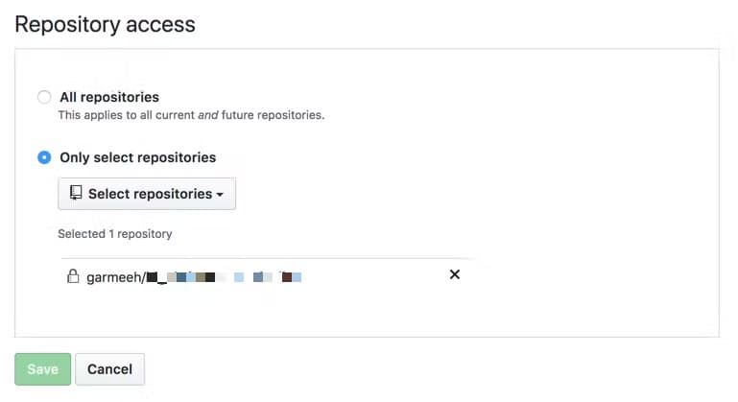The image size is (738, 402).
Task: Click the words "future repositories" in description
Action: click(277, 115)
